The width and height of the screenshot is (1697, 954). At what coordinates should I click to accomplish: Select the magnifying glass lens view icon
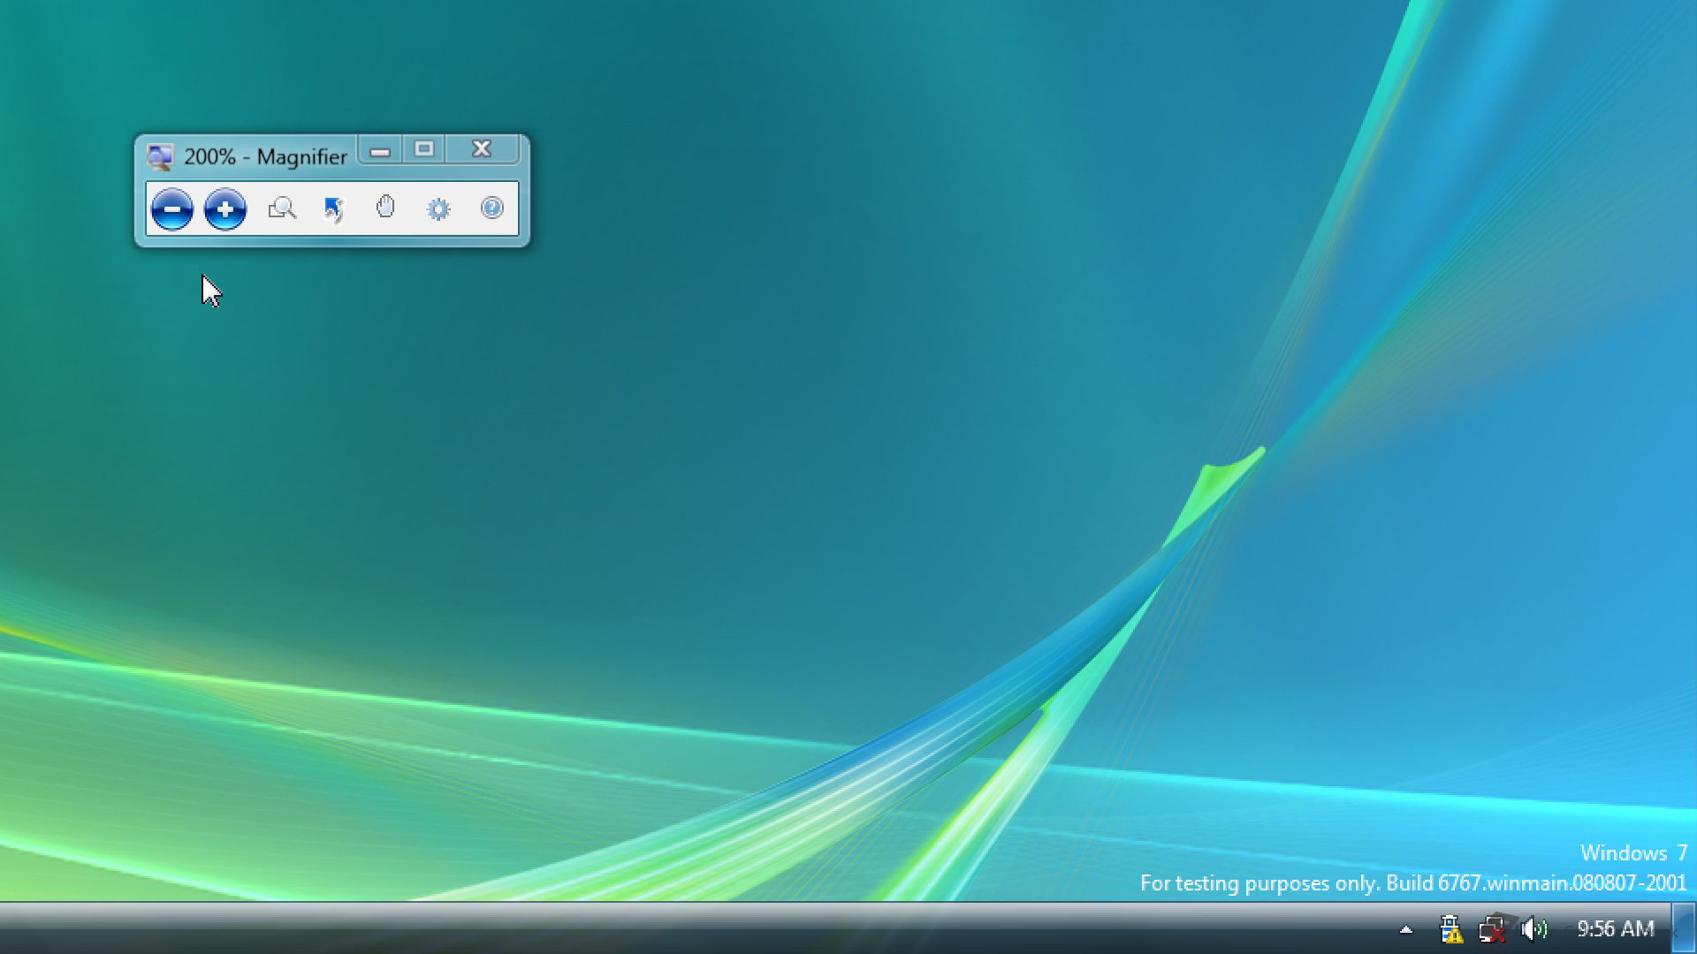click(282, 208)
